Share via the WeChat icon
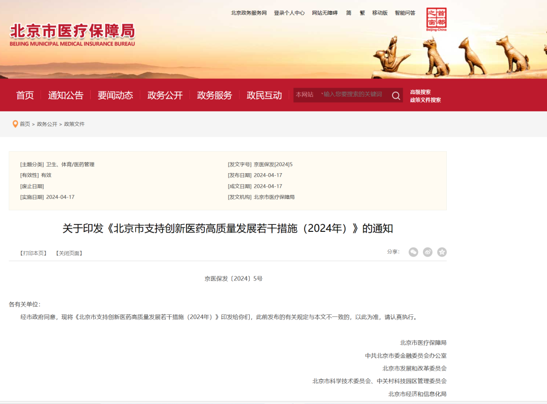 (x=413, y=252)
